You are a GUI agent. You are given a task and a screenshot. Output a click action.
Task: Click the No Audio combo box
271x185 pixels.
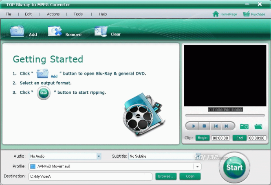[x=65, y=156]
